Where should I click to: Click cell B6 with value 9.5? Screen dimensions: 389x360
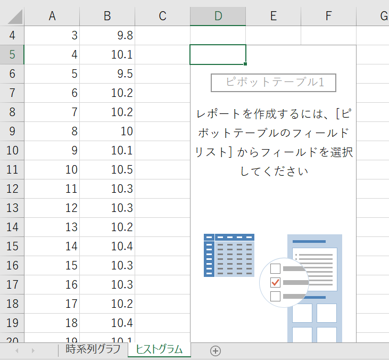pyautogui.click(x=107, y=73)
